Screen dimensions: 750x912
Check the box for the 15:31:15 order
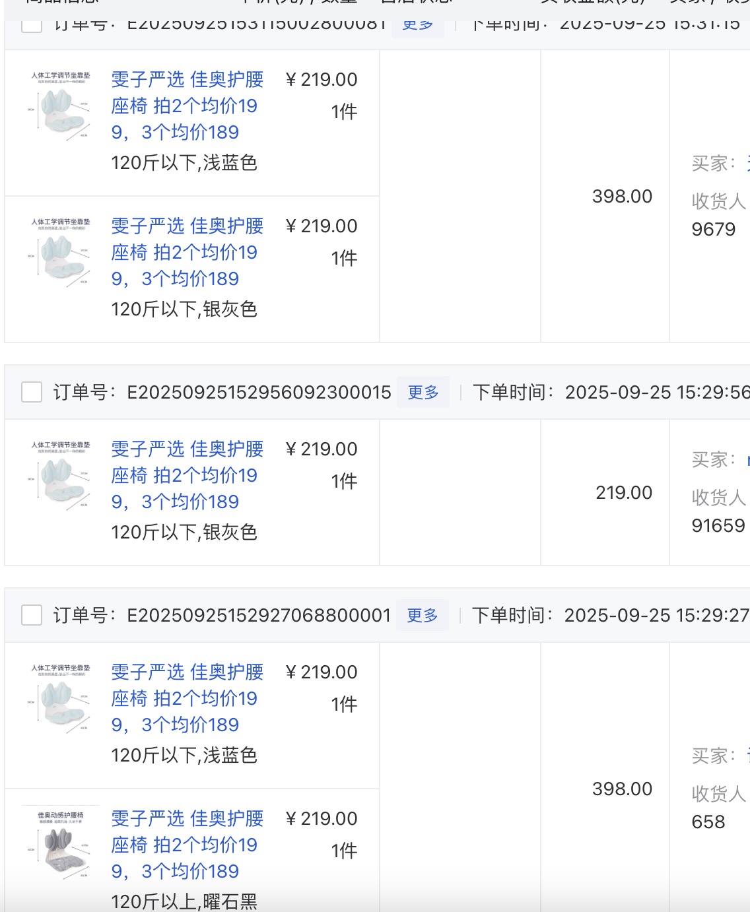coord(32,26)
